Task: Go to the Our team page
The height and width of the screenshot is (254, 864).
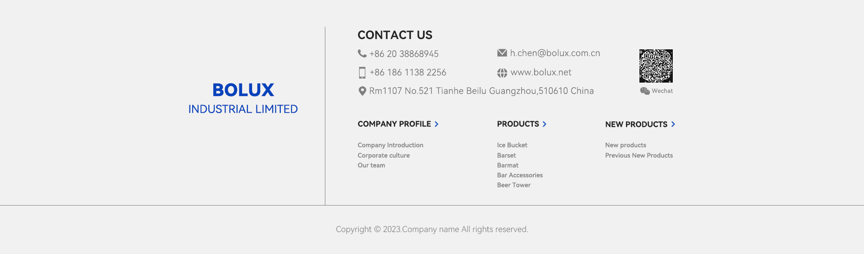Action: [x=371, y=165]
